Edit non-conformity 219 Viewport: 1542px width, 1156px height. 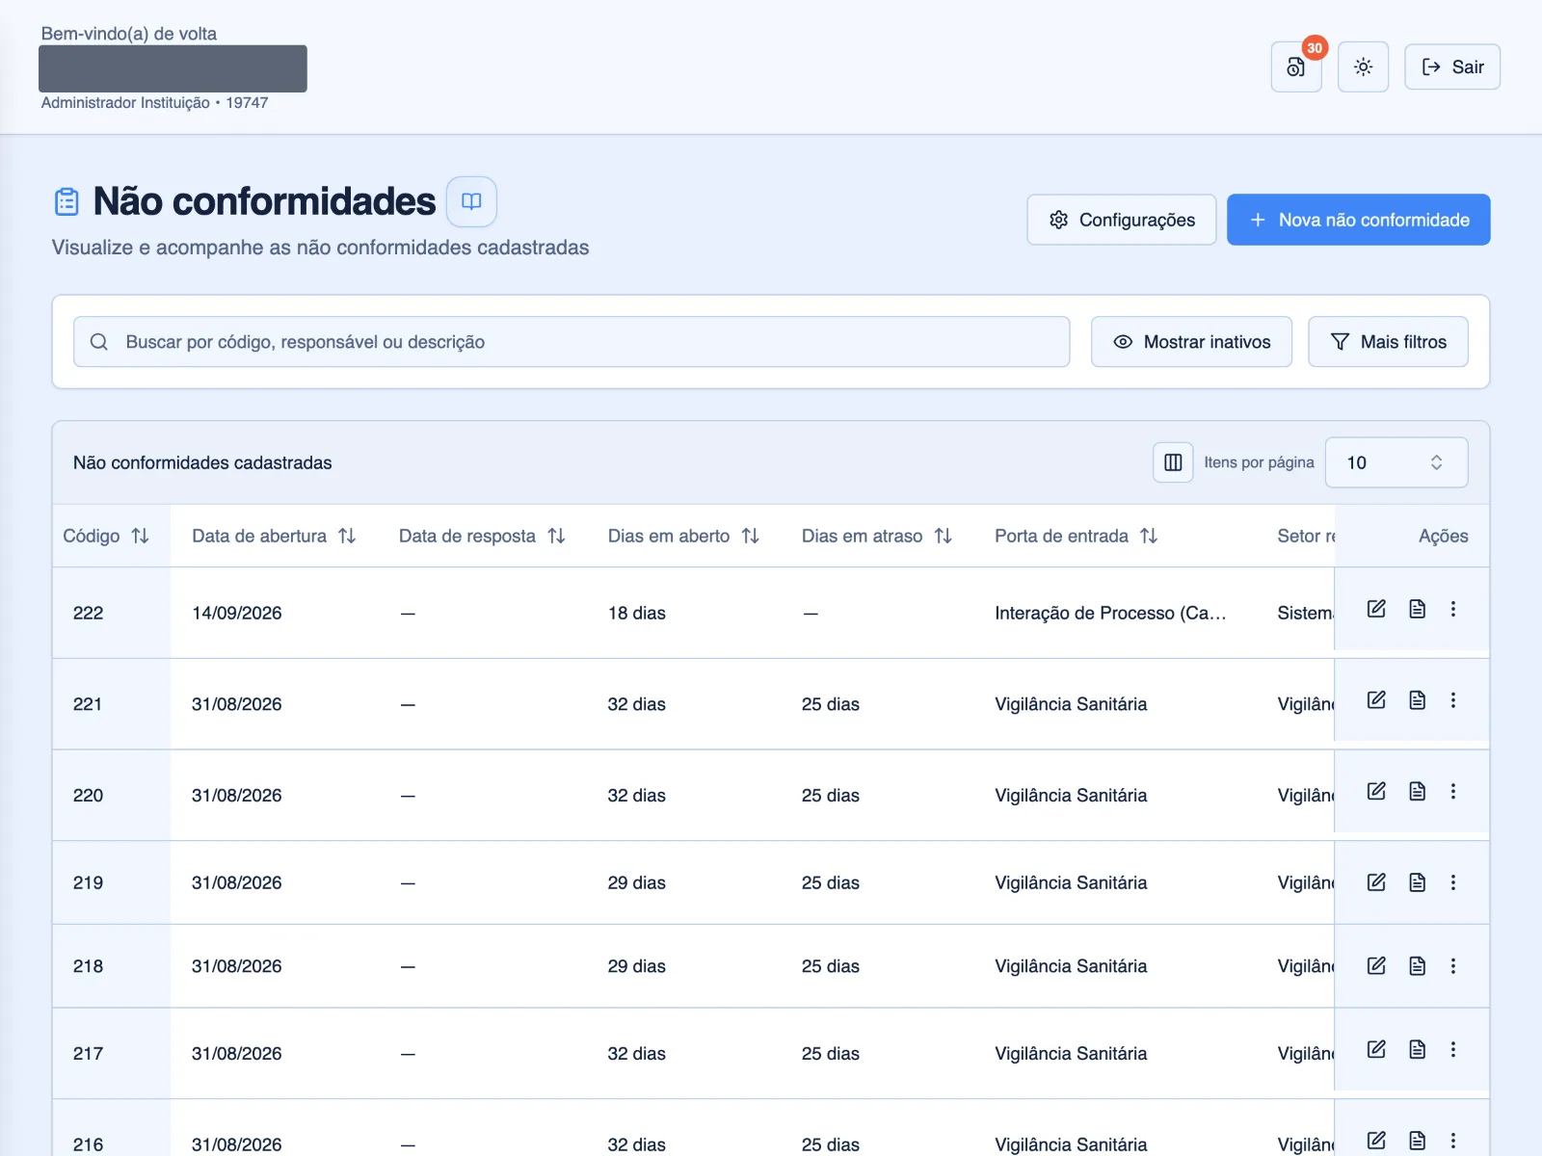[x=1376, y=882]
